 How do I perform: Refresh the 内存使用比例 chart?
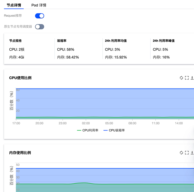(x=181, y=153)
